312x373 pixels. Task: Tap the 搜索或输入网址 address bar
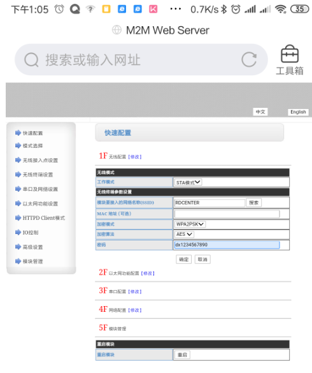141,60
